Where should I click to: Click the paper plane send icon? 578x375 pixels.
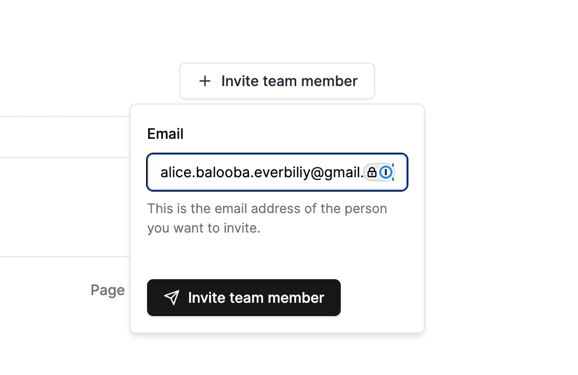click(x=172, y=298)
